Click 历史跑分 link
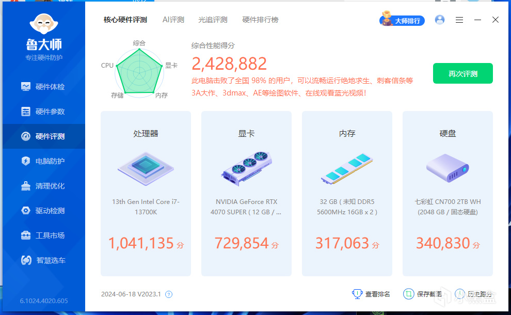511x315 pixels. point(480,294)
